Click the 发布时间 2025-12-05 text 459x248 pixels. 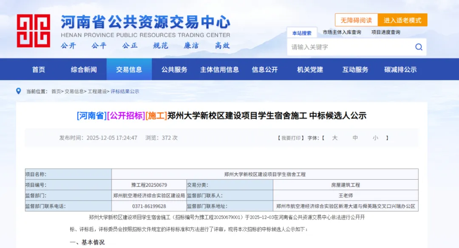98,138
